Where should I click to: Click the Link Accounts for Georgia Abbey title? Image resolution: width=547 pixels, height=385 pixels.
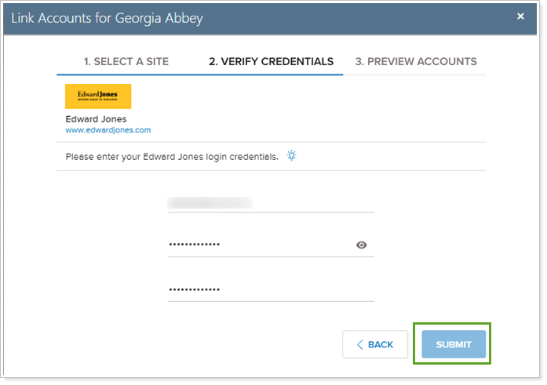107,18
